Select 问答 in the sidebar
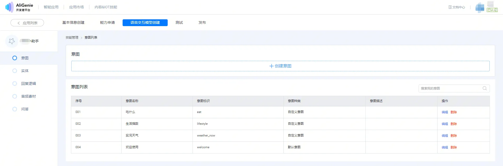The height and width of the screenshot is (166, 503). (25, 109)
